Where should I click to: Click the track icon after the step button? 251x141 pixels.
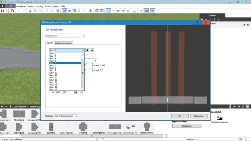tap(135, 11)
